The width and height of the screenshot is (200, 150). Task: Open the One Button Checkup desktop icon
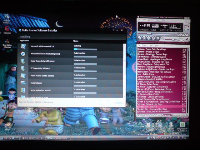pos(7,44)
